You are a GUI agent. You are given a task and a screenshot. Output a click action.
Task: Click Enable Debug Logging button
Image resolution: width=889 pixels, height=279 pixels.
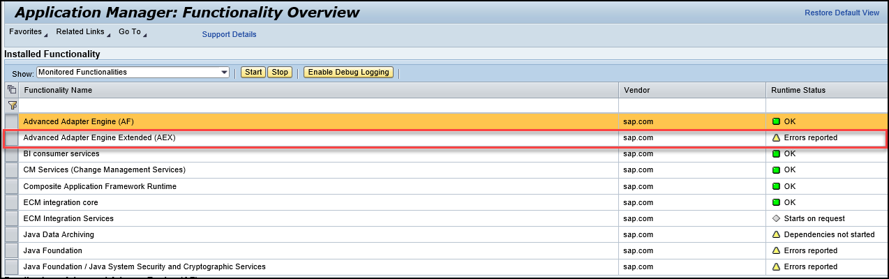[349, 72]
